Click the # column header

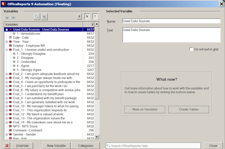click(x=88, y=24)
